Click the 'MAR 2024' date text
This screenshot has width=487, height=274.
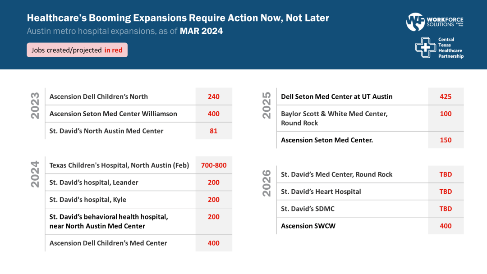tap(201, 31)
